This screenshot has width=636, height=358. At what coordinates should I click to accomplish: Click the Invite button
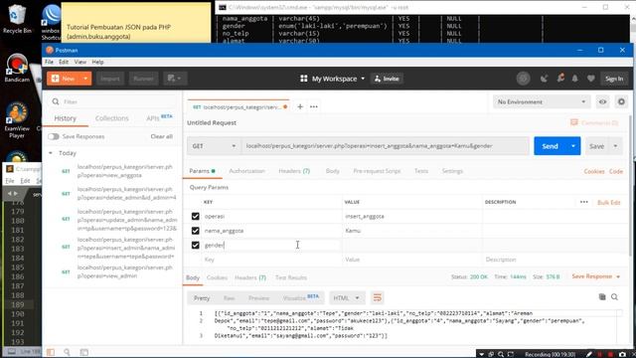[x=387, y=79]
